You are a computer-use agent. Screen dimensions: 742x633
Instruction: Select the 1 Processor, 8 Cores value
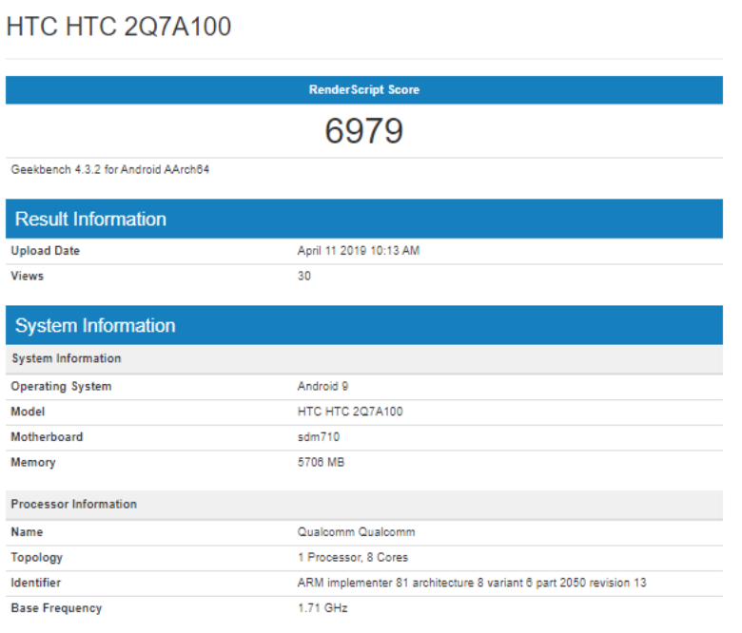(x=353, y=558)
